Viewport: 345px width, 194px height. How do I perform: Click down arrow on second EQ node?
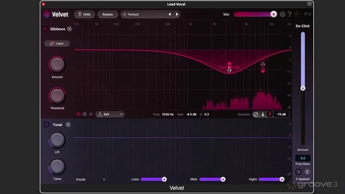click(263, 72)
